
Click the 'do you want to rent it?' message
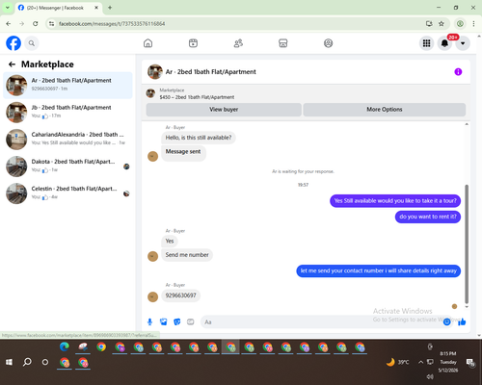(428, 217)
